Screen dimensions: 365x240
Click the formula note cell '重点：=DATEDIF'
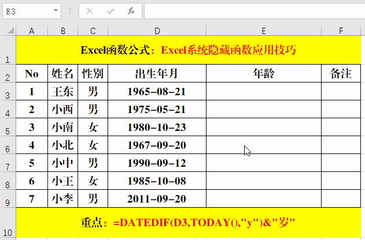(189, 223)
